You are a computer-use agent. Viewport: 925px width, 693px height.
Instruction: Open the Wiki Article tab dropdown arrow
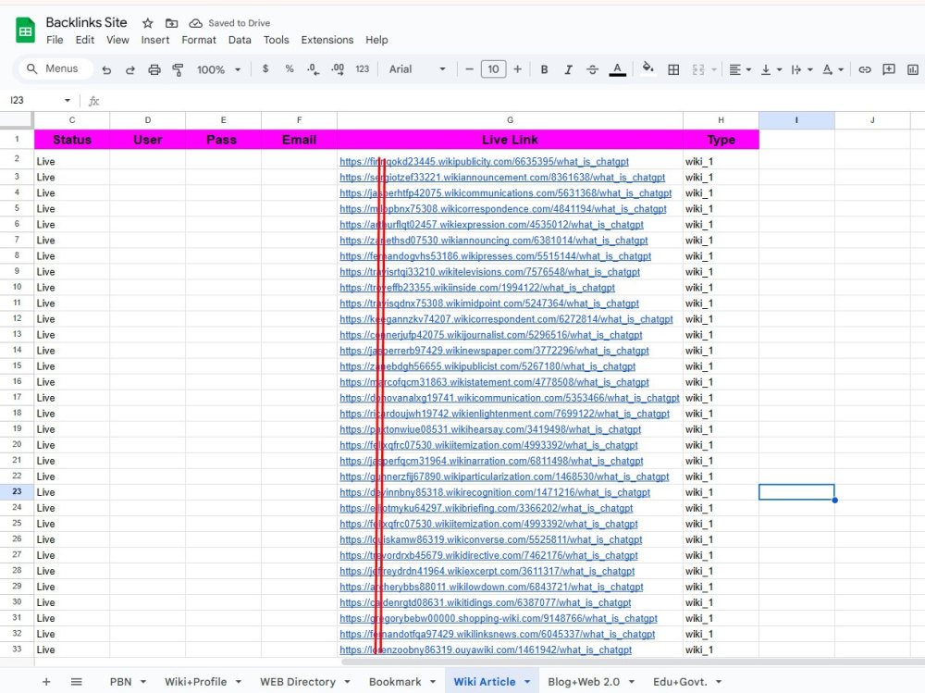(x=527, y=682)
